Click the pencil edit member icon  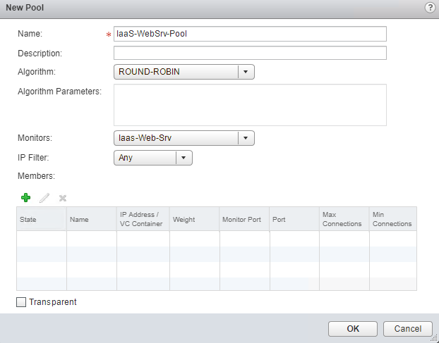44,198
